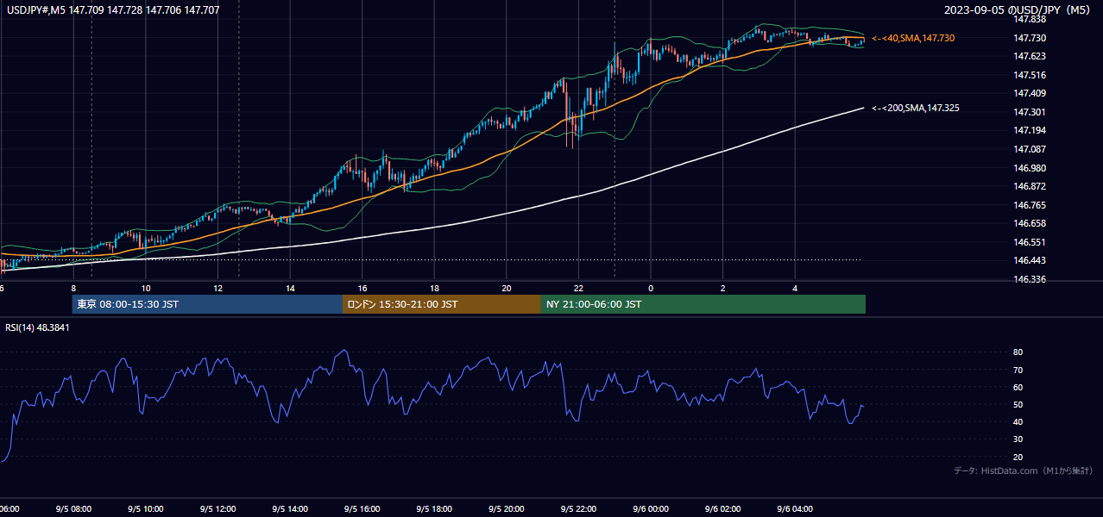The width and height of the screenshot is (1103, 517).
Task: Click the 146.551 price axis label
Action: (x=1030, y=242)
